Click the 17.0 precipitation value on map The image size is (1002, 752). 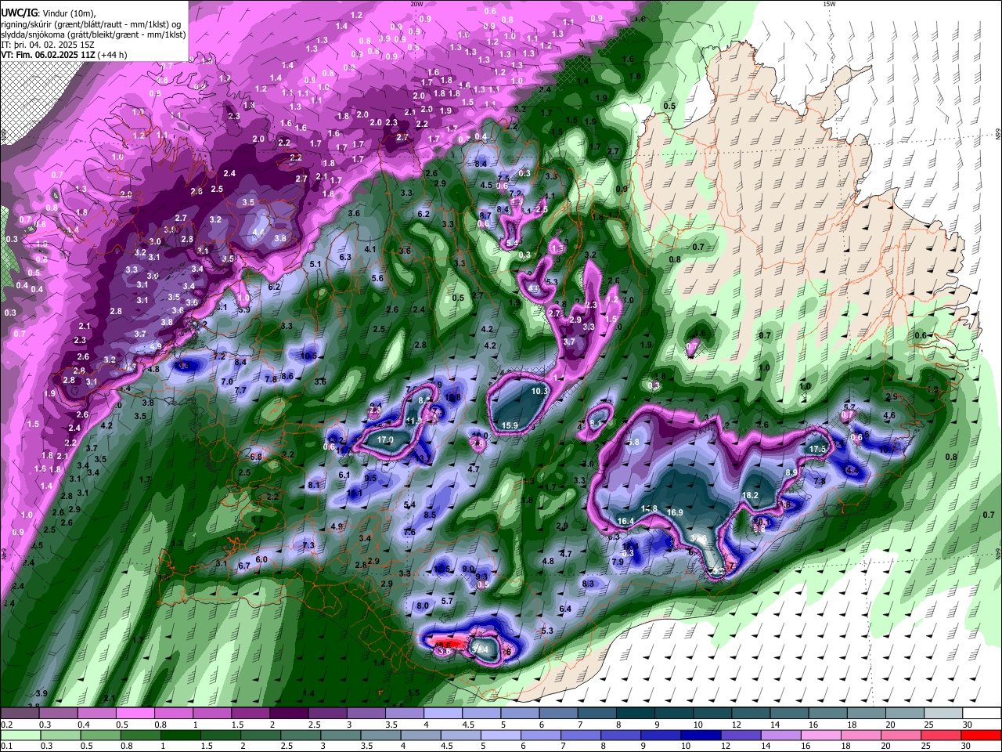point(385,440)
